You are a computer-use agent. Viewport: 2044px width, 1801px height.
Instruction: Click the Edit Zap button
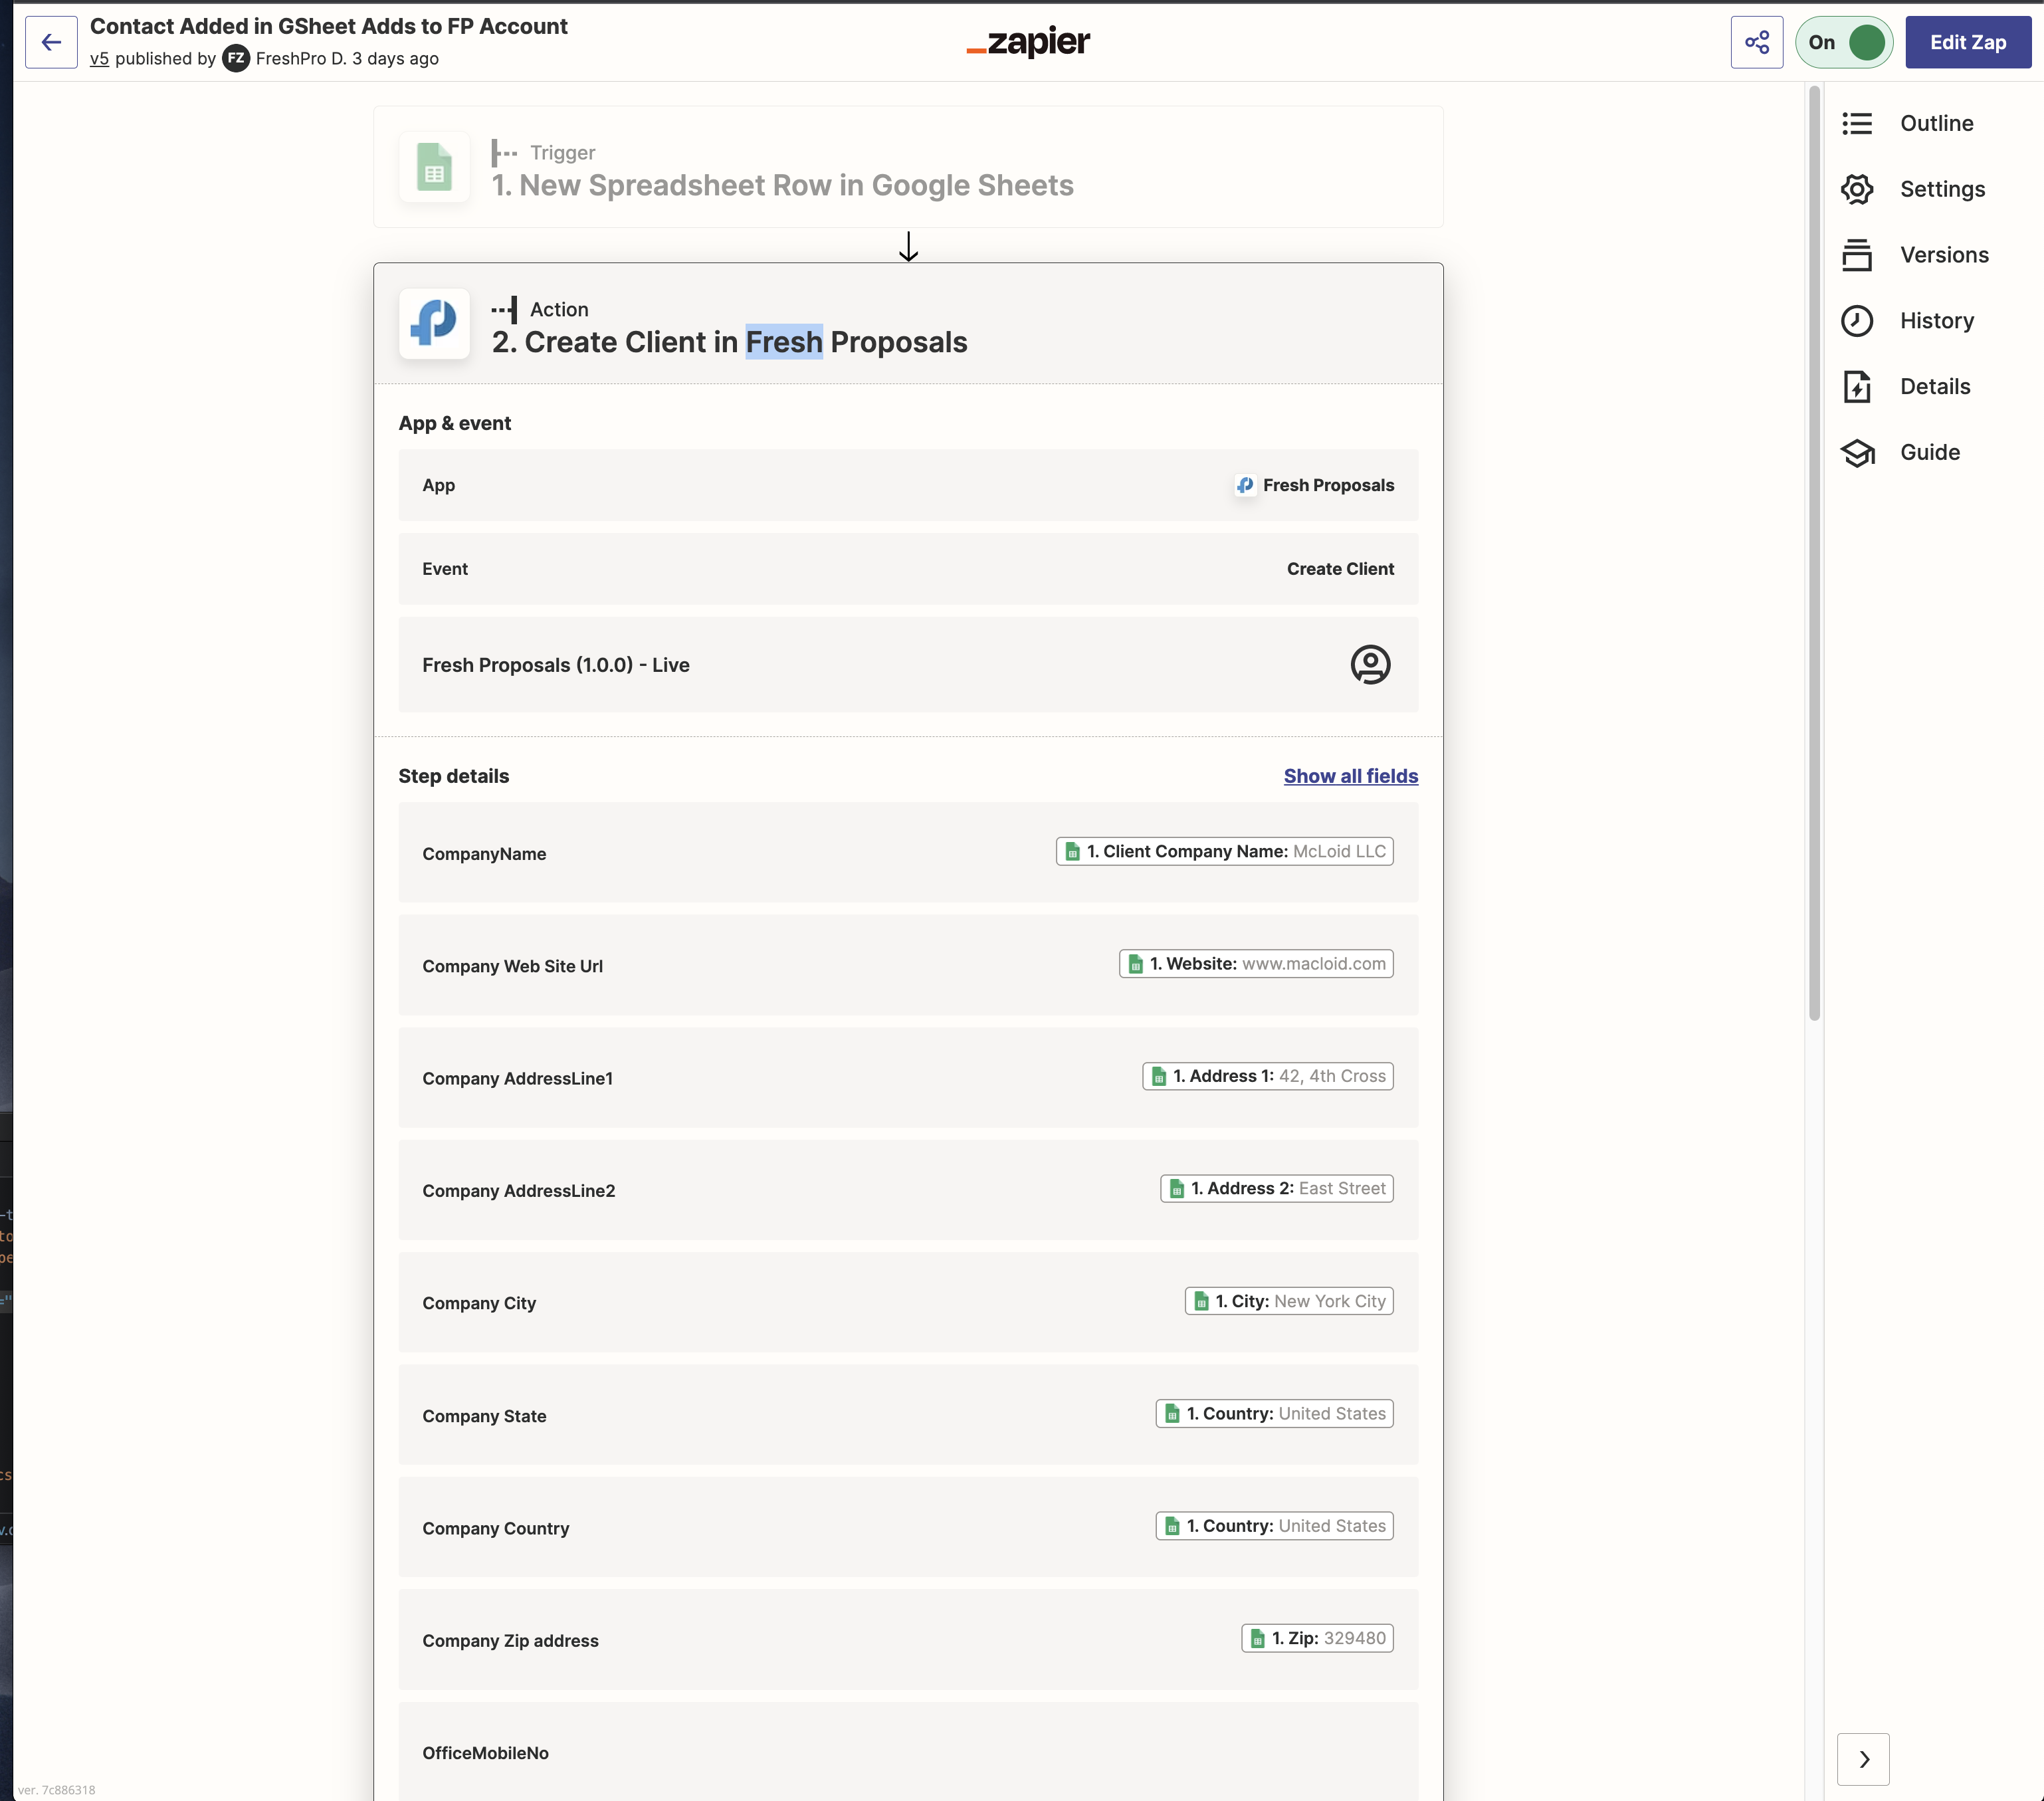[x=1967, y=42]
